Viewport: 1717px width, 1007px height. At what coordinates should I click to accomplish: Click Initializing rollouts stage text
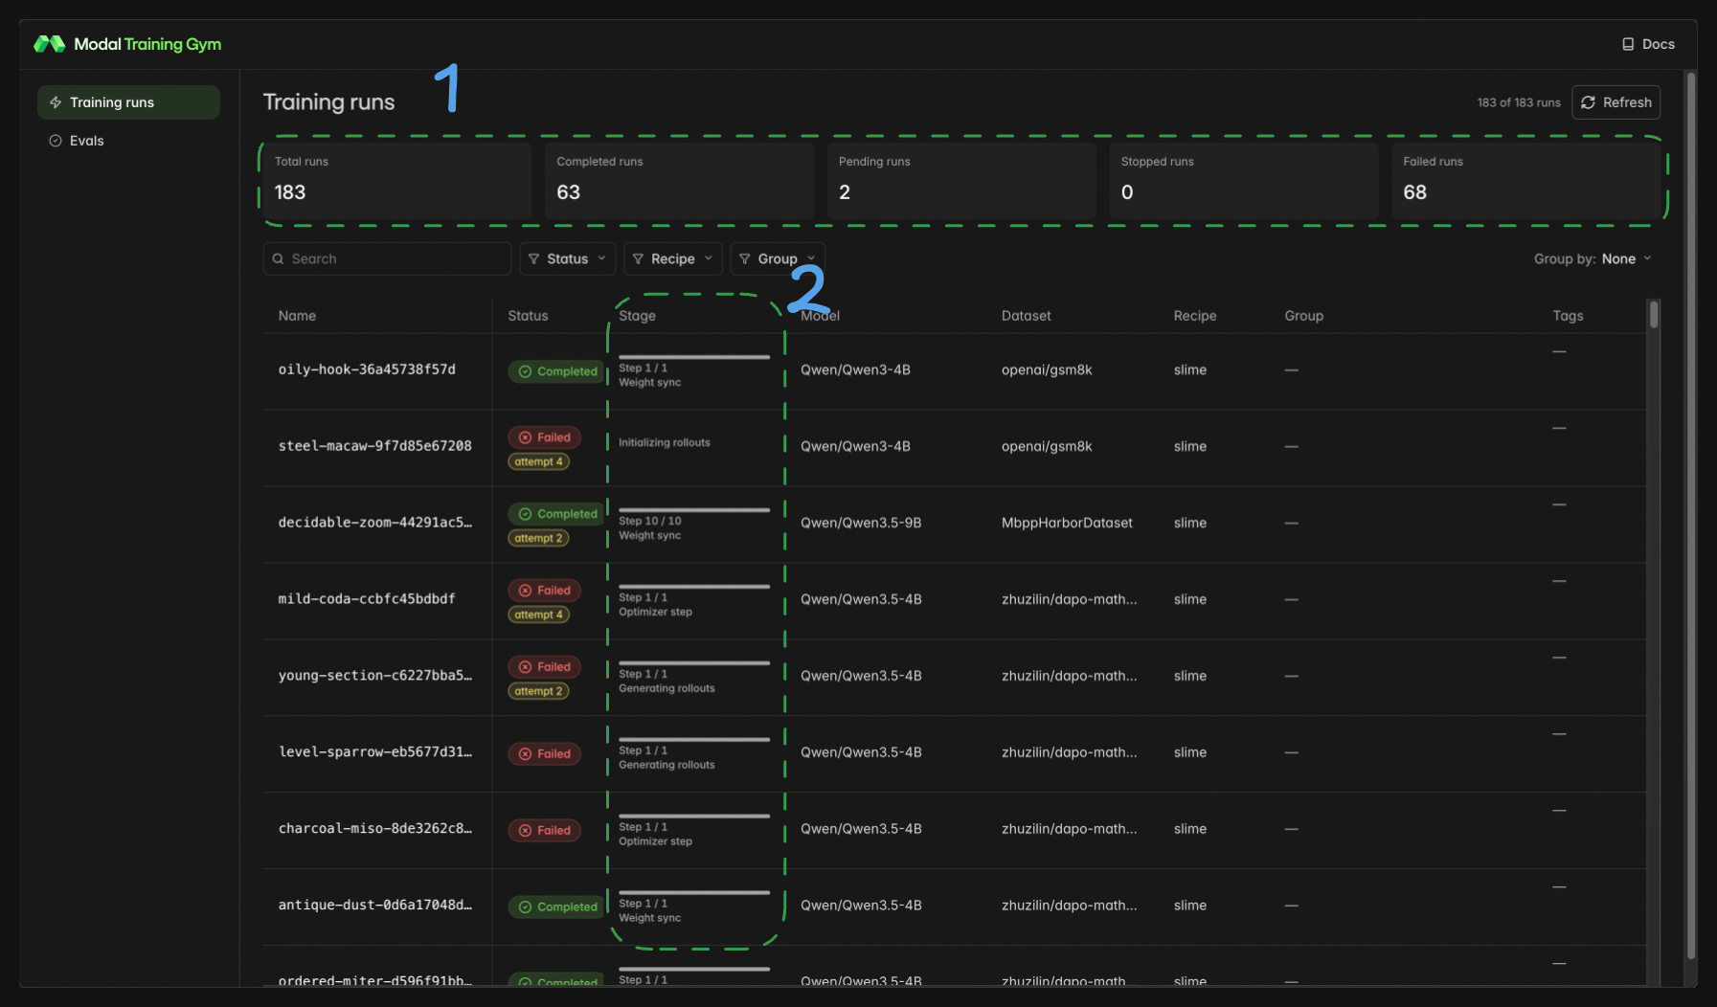pos(665,442)
